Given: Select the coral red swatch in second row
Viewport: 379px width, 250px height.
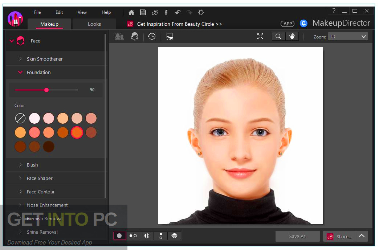Looking at the screenshot, I should 34,132.
